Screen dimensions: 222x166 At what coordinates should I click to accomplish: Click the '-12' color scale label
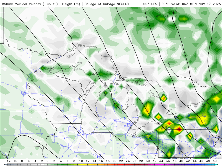[7, 161]
